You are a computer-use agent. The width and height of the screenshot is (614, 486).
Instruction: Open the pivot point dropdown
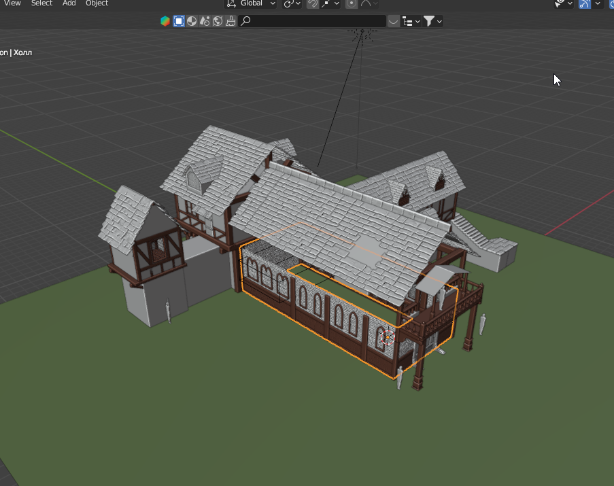(292, 3)
